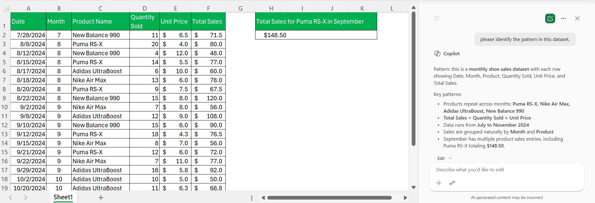Click vertical scrollbar up arrow

pos(414,8)
